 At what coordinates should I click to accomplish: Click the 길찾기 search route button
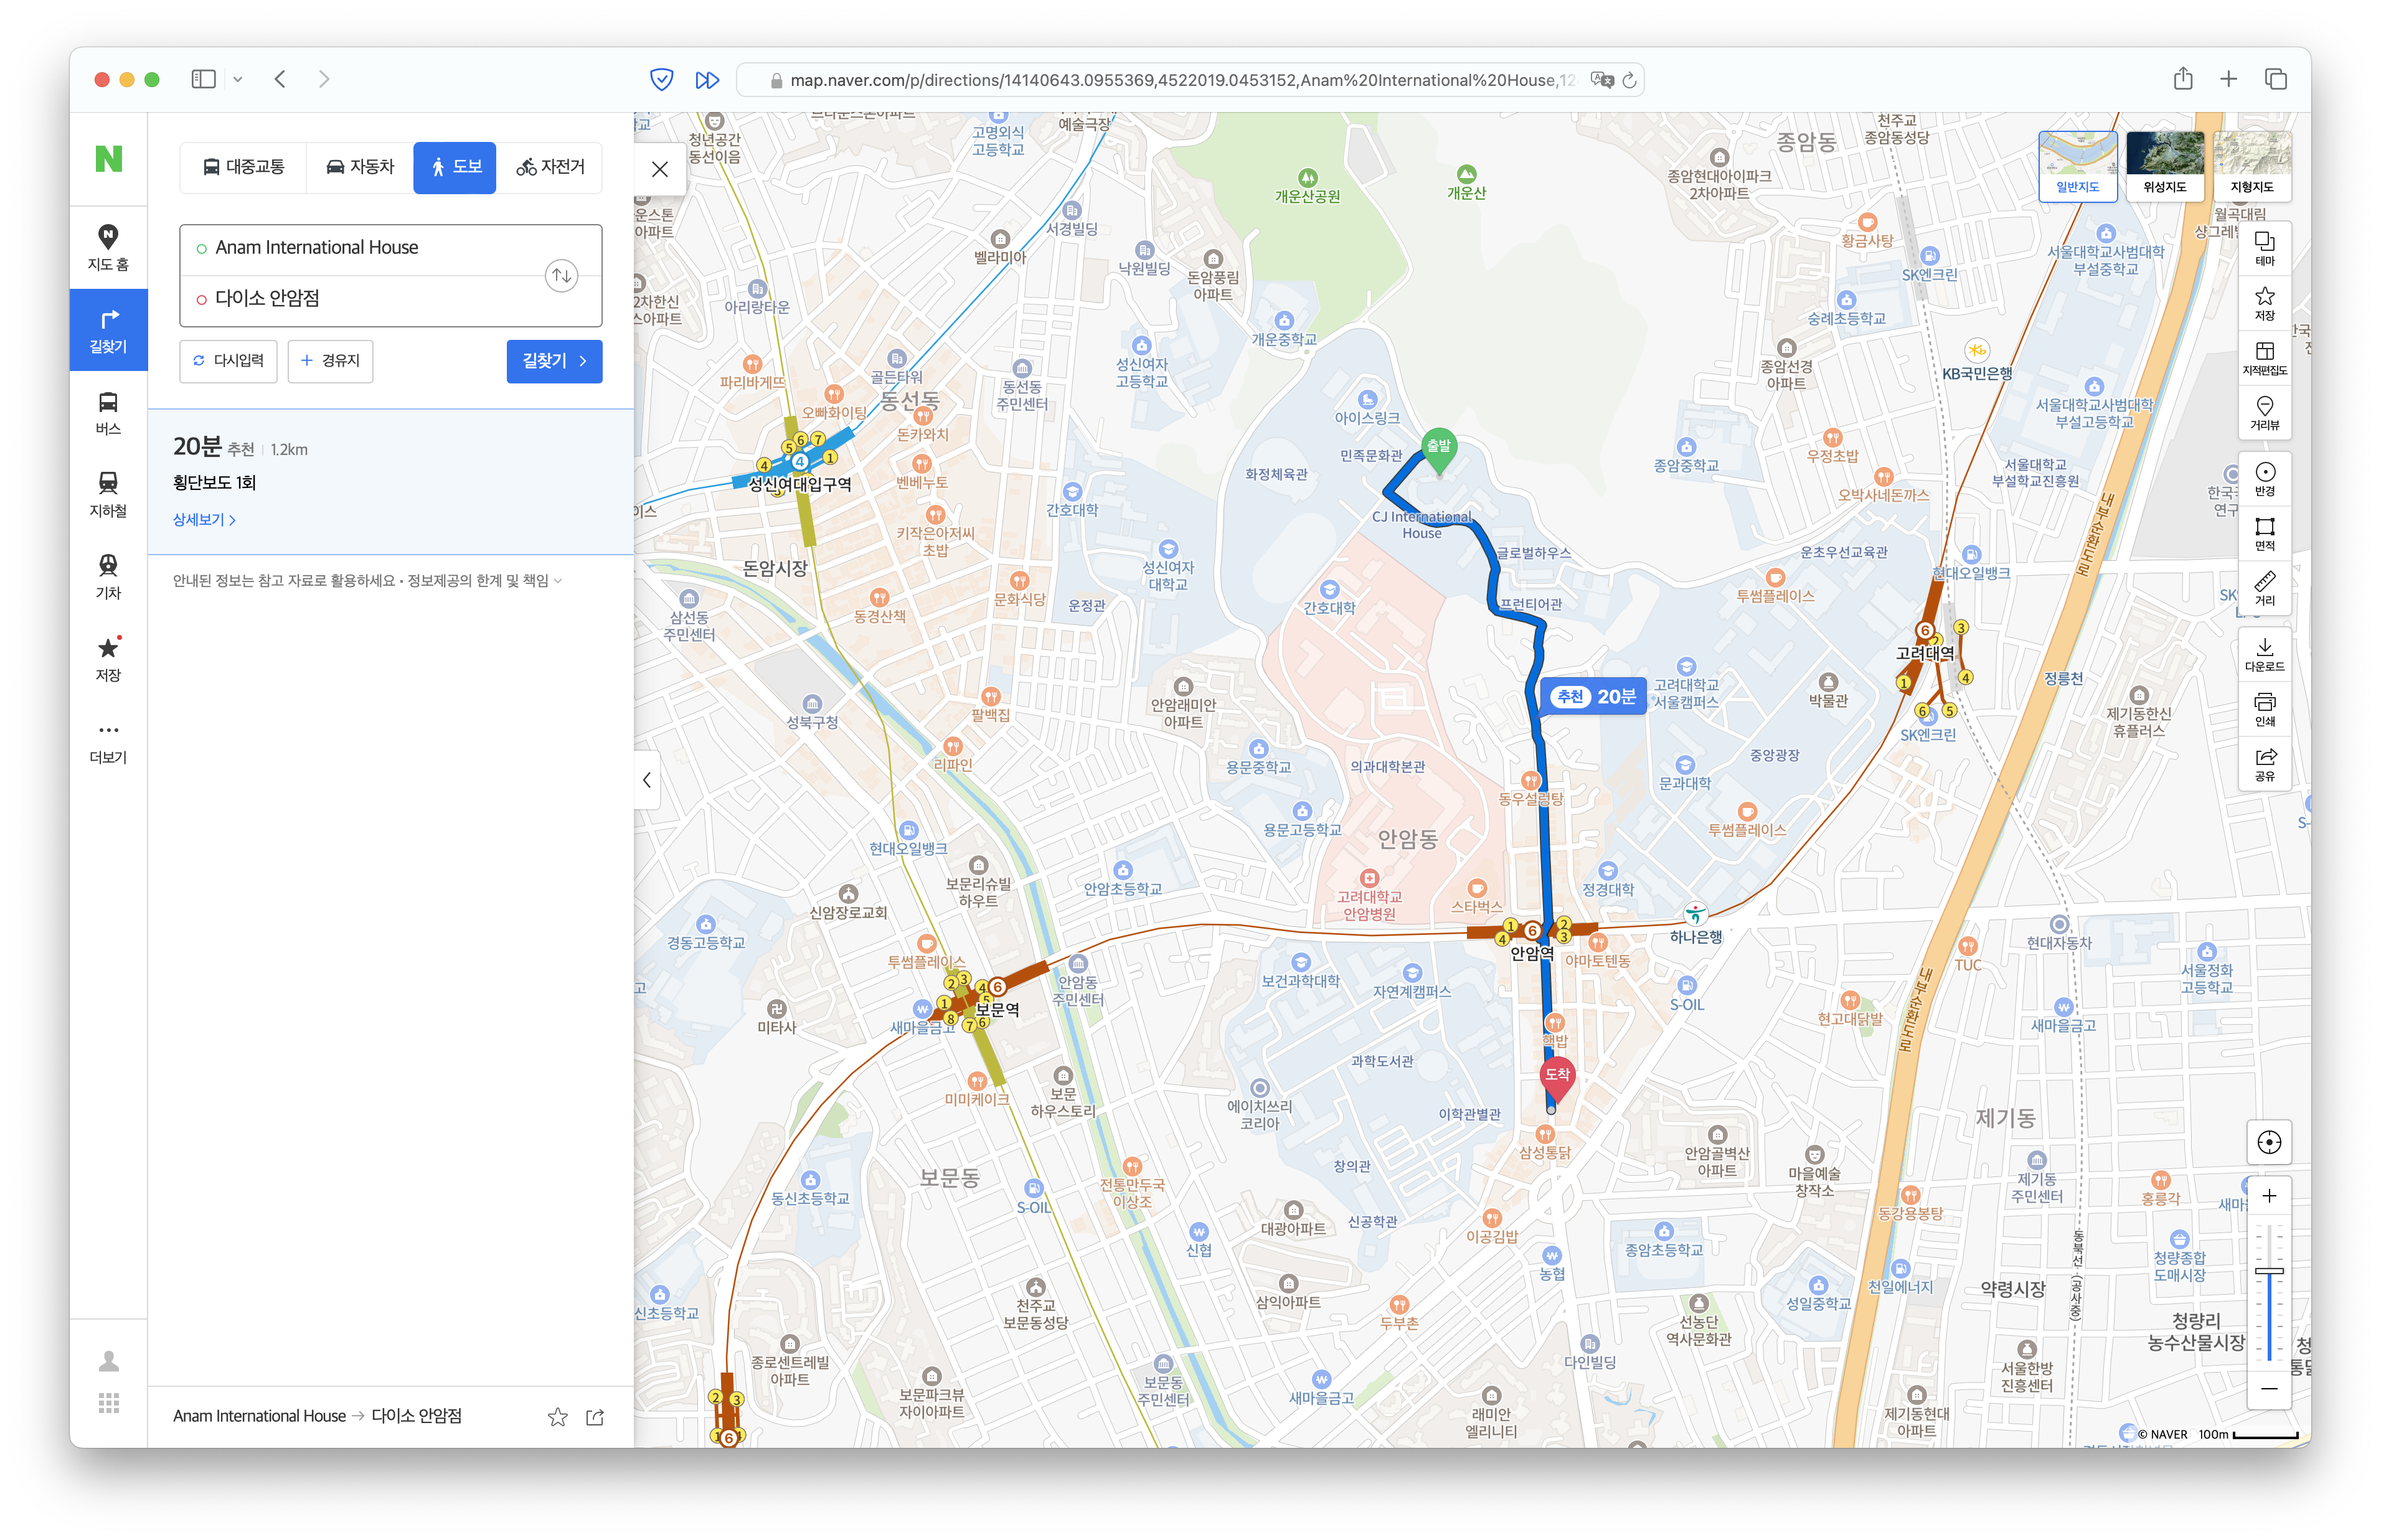coord(554,361)
